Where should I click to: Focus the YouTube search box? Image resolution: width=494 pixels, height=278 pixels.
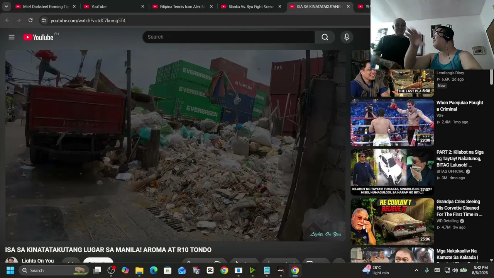[228, 37]
